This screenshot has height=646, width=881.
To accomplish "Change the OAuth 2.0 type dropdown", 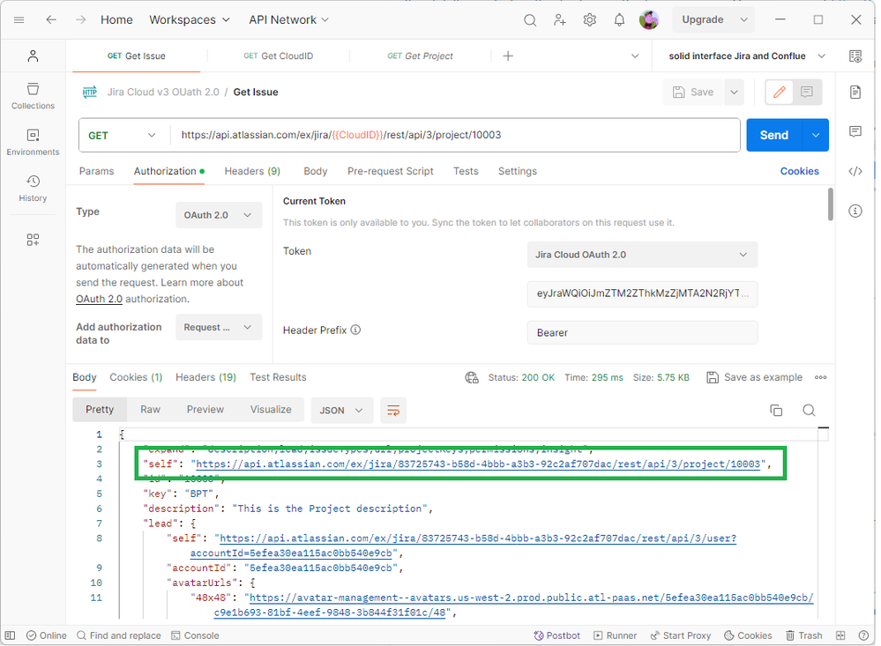I will (x=219, y=215).
